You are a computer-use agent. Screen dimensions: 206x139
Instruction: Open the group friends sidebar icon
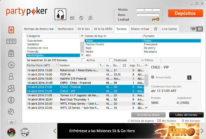pos(11,88)
